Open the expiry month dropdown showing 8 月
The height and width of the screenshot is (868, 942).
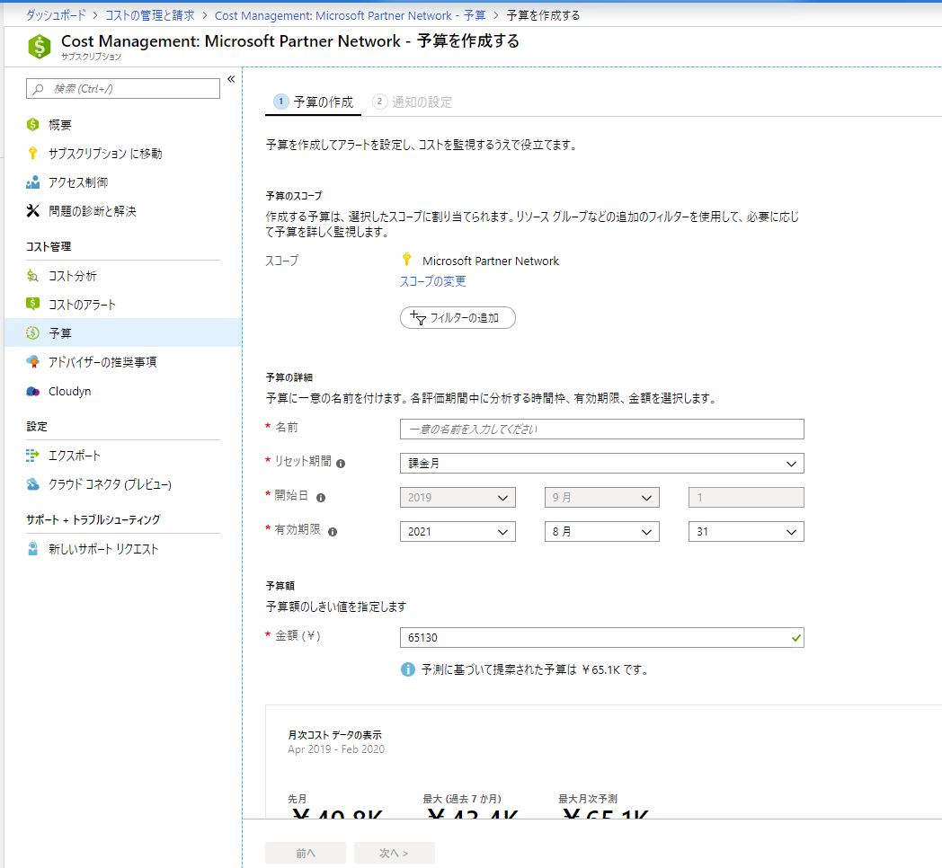click(x=602, y=532)
